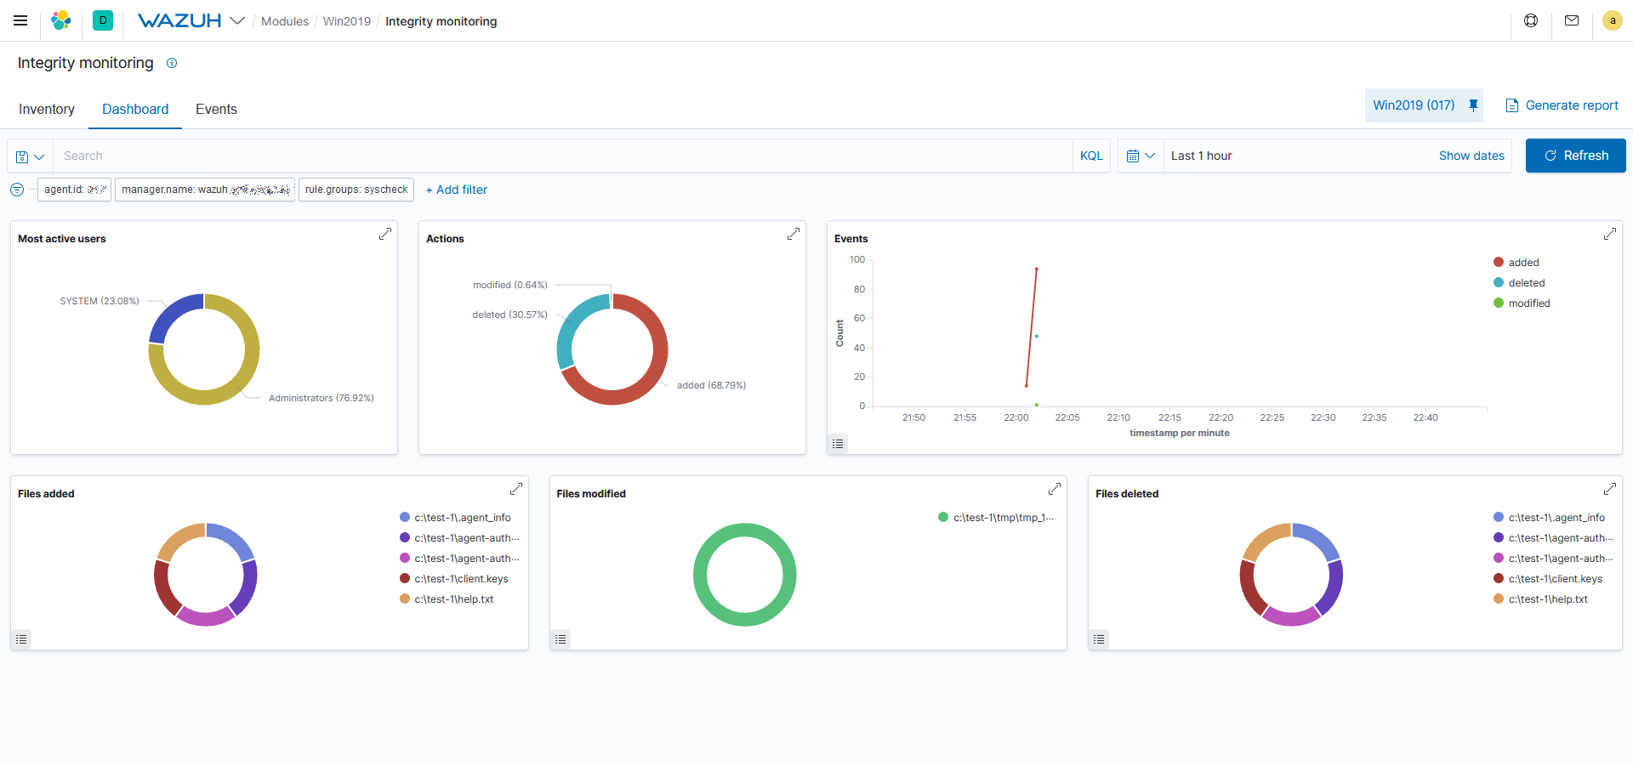
Task: Click c:\test-1\help.txt legend in Files added
Action: coord(447,599)
